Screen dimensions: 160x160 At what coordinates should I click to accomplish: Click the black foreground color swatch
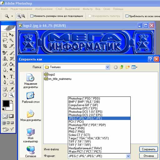click(6, 103)
